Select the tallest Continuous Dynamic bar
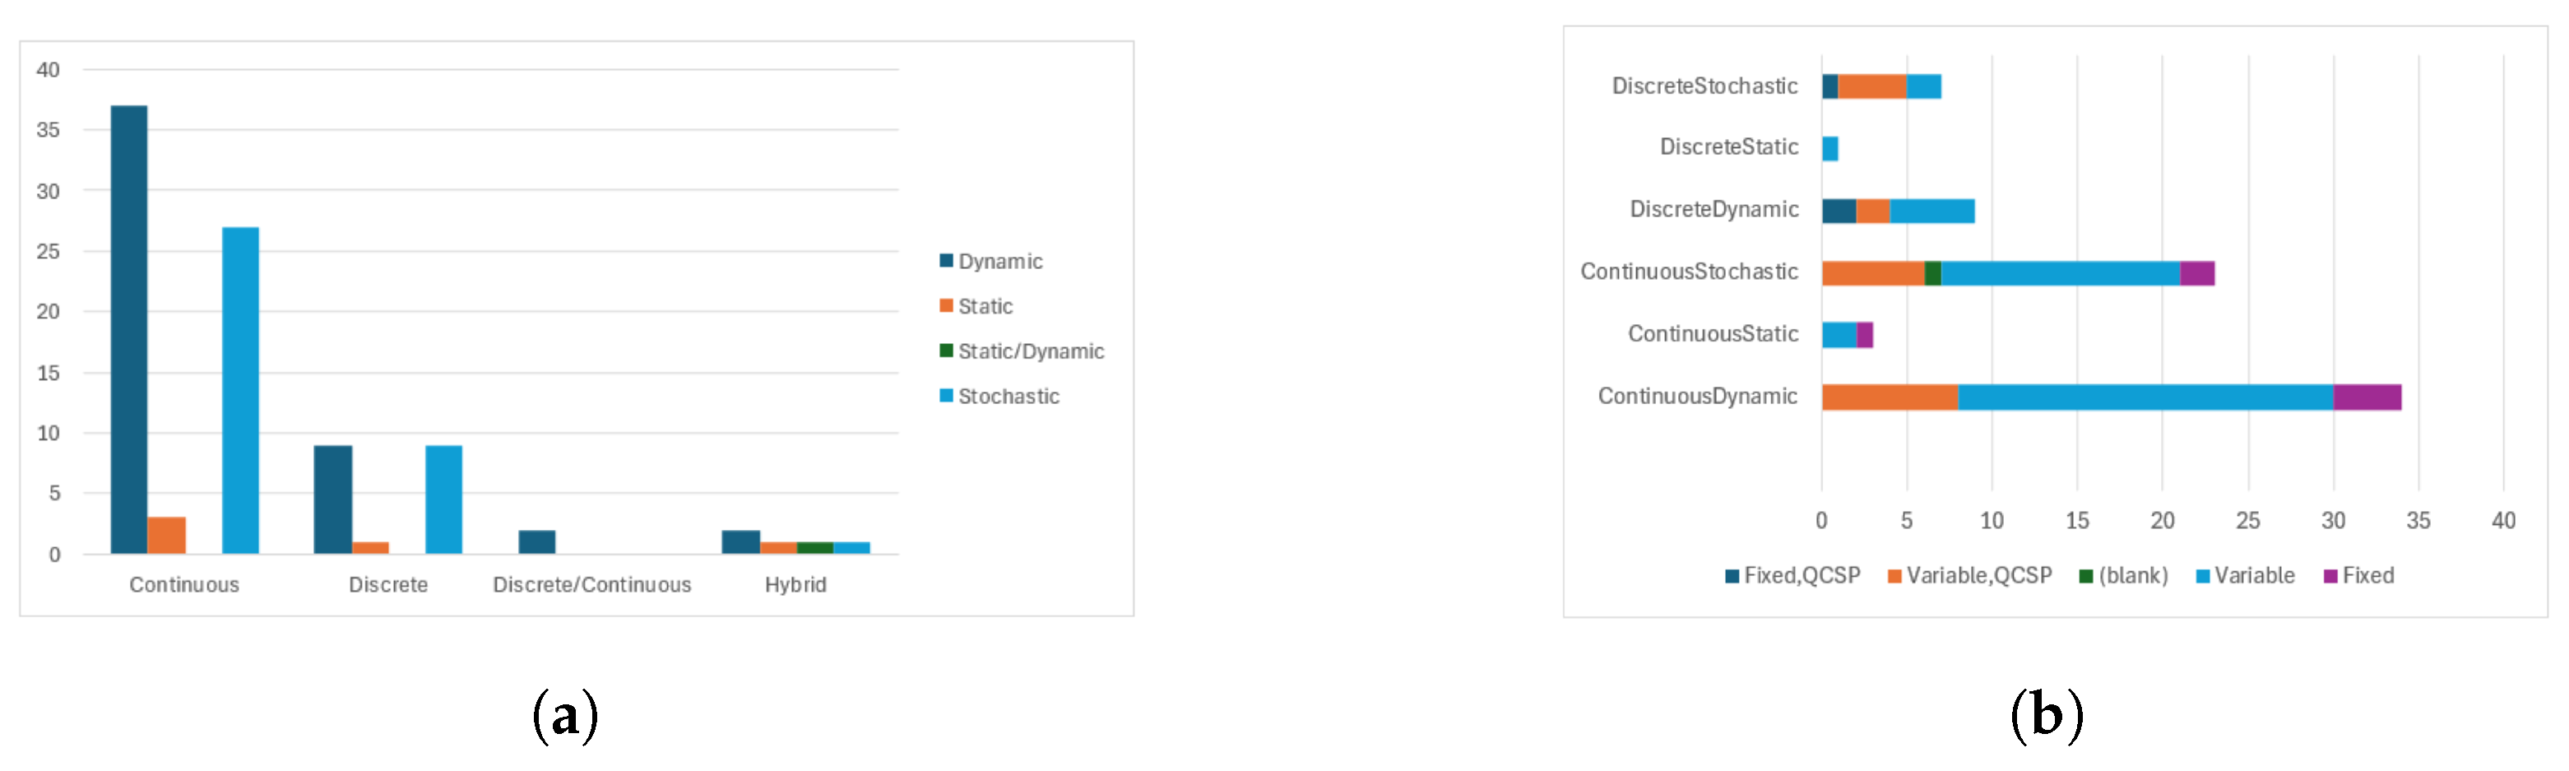This screenshot has height=771, width=2569. pyautogui.click(x=128, y=329)
